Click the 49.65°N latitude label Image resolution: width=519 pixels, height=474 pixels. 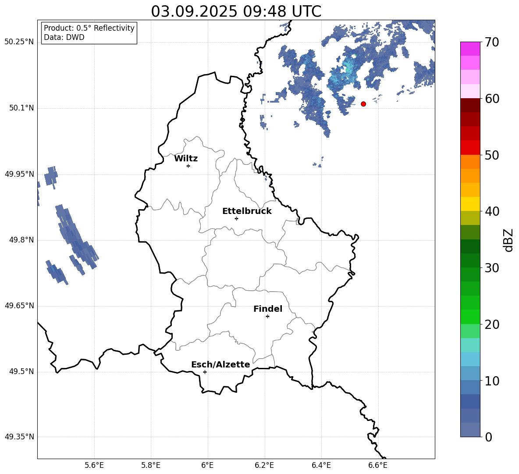coord(19,306)
